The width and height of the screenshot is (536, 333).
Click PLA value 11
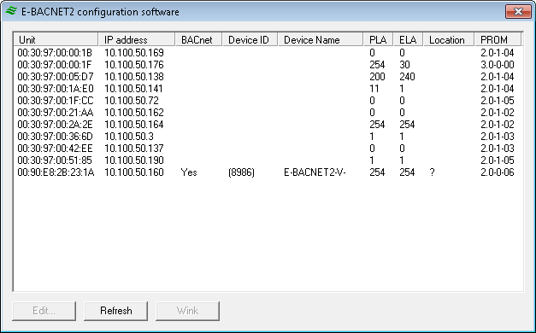[374, 89]
